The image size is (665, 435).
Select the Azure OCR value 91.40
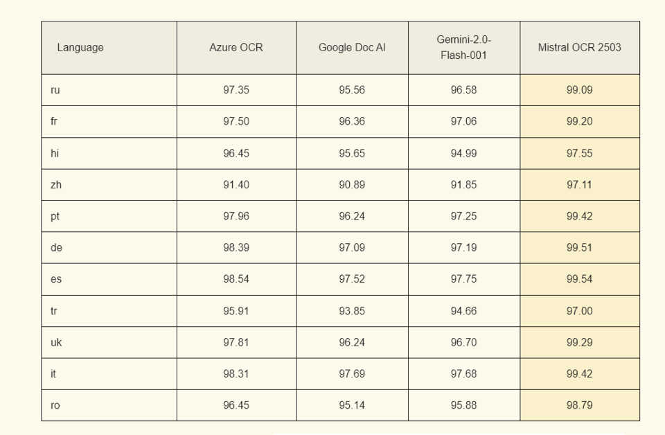click(236, 185)
